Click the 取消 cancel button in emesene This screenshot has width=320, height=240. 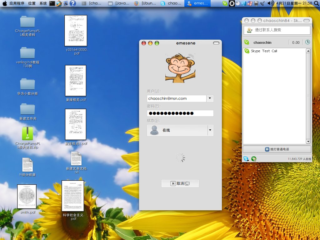pyautogui.click(x=180, y=183)
